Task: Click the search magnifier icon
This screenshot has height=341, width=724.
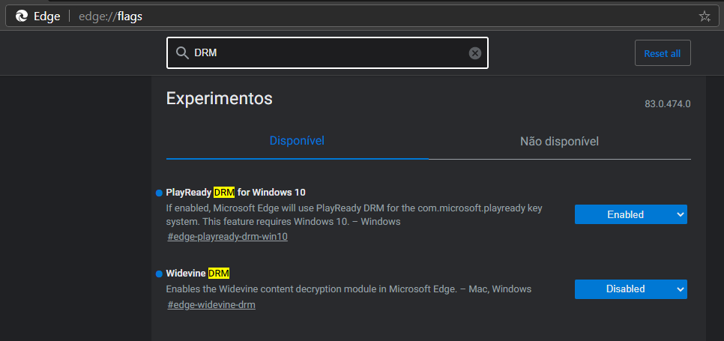Action: (181, 53)
